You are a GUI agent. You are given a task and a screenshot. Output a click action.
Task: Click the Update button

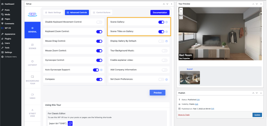coord(257,115)
